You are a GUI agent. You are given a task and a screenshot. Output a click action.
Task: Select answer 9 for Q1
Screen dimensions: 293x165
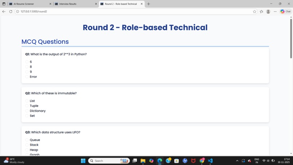(27, 72)
